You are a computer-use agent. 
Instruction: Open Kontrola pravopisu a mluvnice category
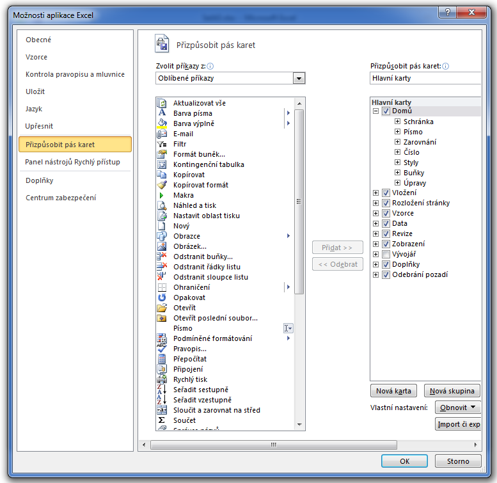pos(75,74)
